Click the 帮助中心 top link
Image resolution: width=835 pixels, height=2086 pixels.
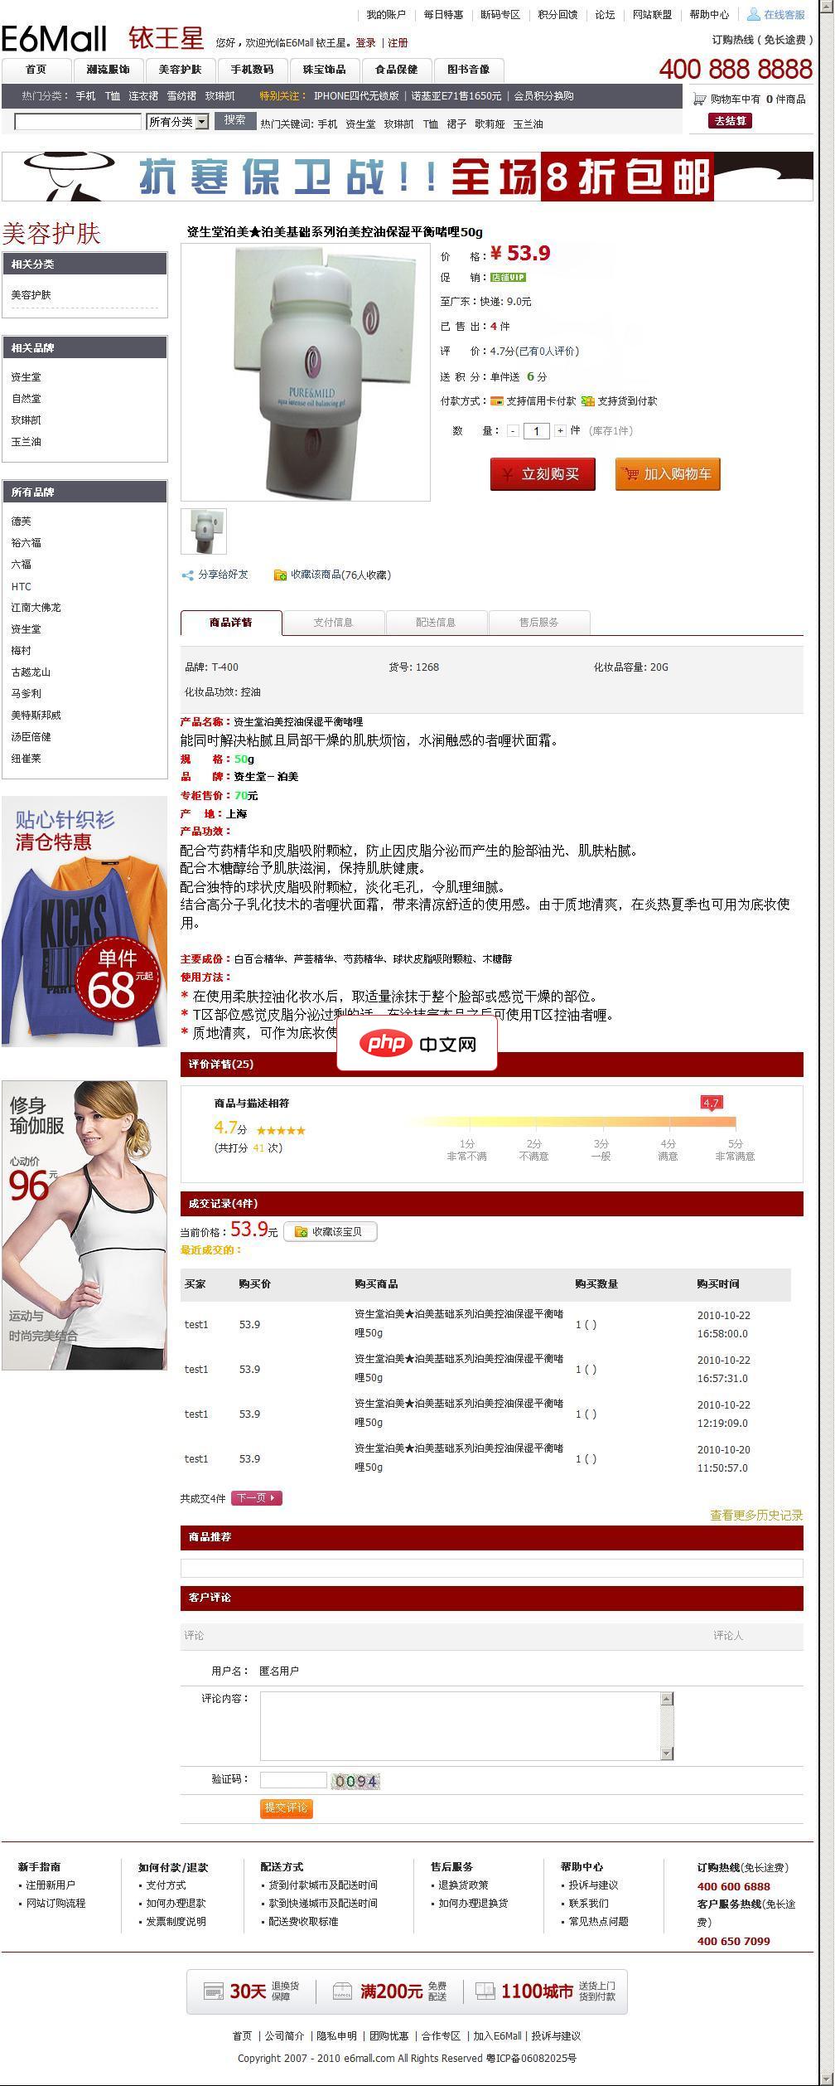click(x=709, y=15)
